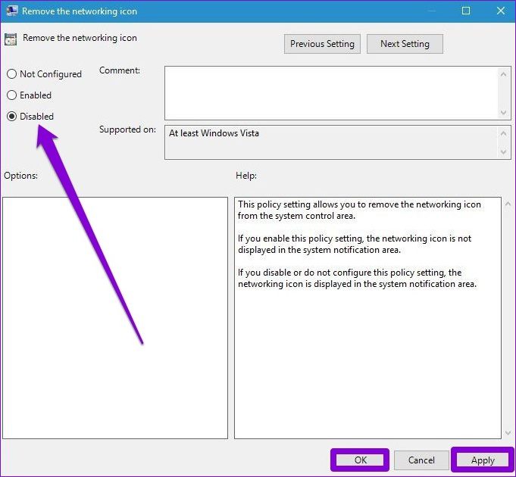Click the 'This policy setting allows you' help text
Screen dimensions: 516x477
[359, 210]
